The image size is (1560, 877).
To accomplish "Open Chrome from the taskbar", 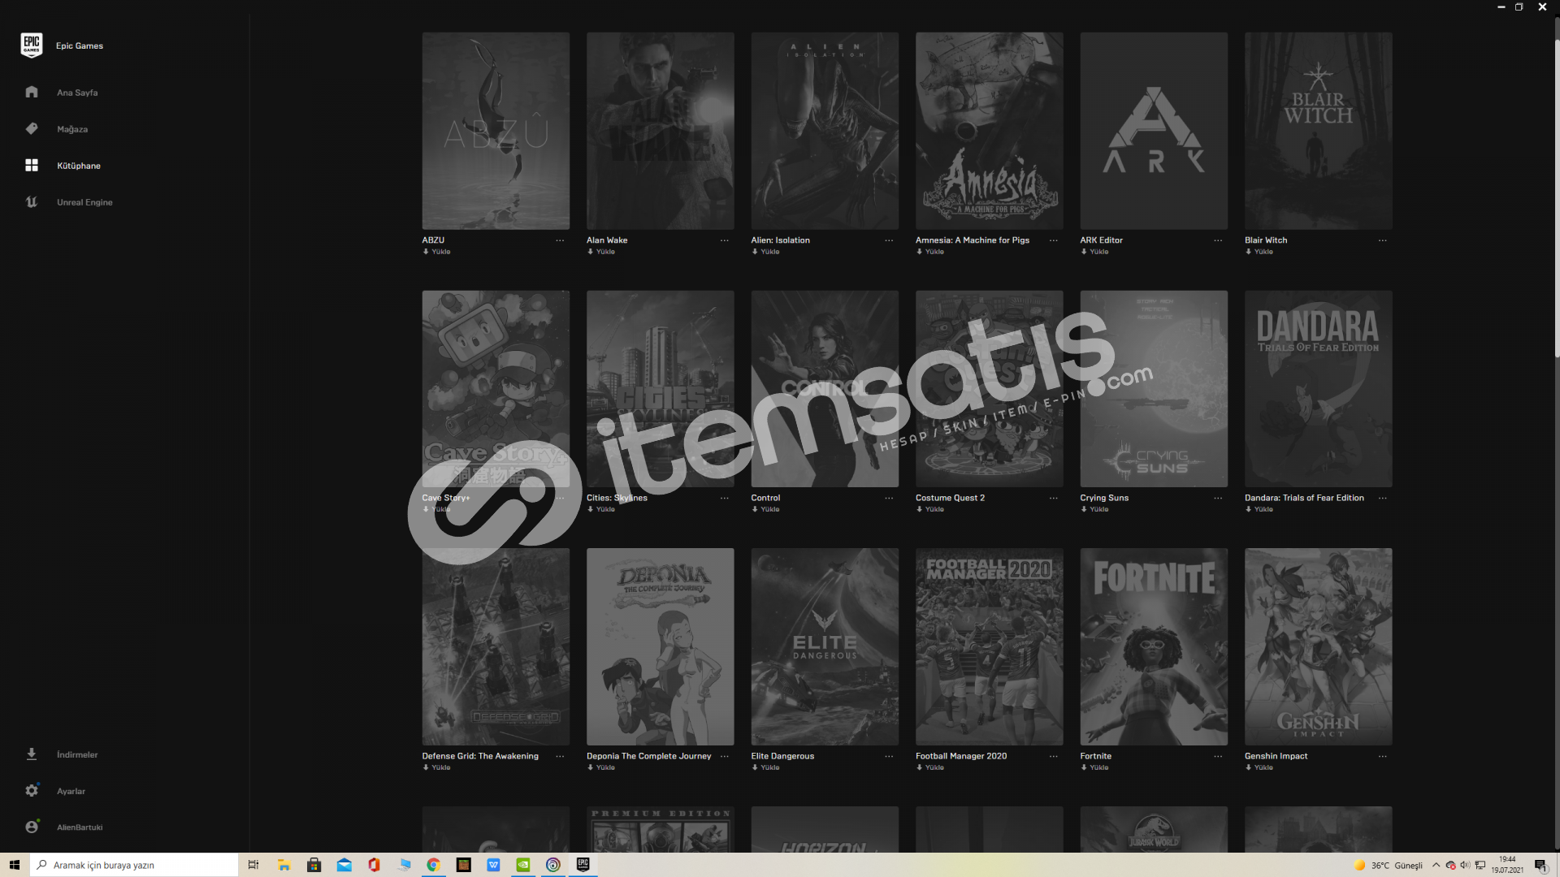I will coord(433,865).
